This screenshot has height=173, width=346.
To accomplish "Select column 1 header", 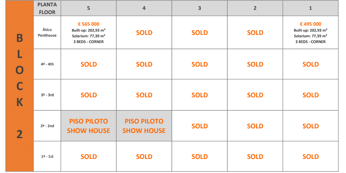I will pyautogui.click(x=311, y=8).
